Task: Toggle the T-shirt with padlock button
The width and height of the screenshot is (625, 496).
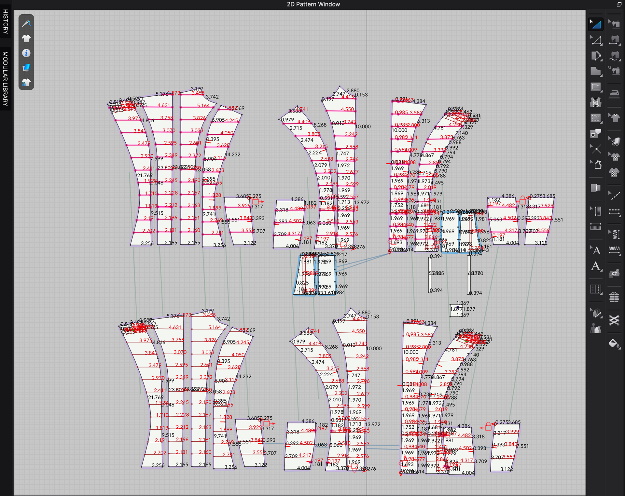Action: (x=26, y=82)
